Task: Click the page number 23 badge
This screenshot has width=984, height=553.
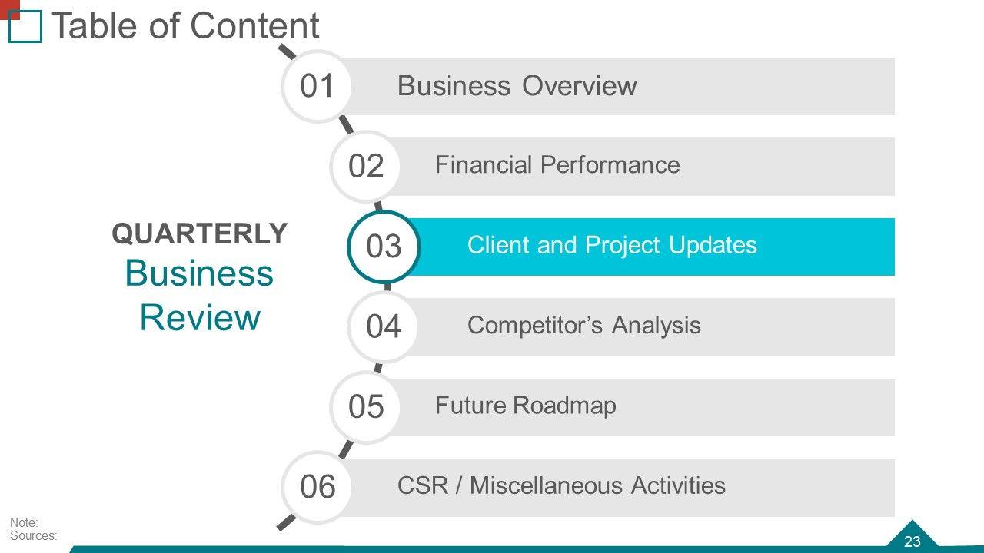Action: click(913, 541)
